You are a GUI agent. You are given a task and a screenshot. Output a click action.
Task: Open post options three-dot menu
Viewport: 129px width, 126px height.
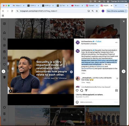116,43
